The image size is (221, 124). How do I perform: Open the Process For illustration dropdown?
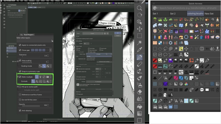pyautogui.click(x=99, y=82)
